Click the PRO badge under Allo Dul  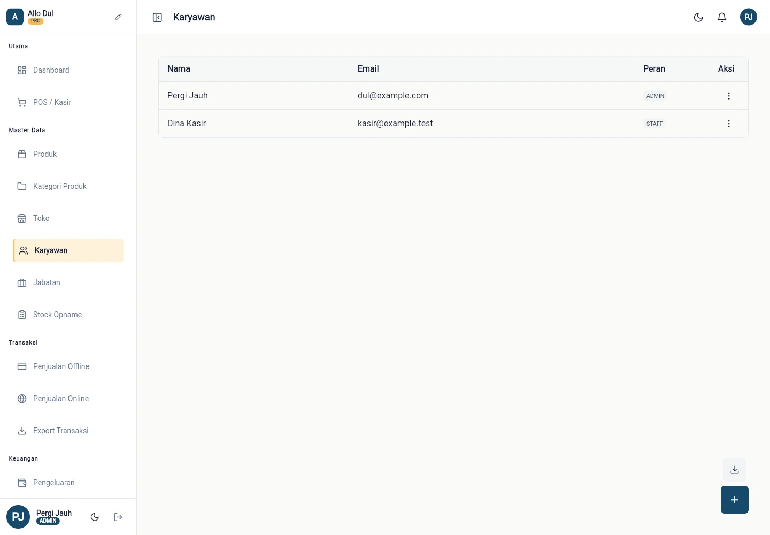point(36,21)
